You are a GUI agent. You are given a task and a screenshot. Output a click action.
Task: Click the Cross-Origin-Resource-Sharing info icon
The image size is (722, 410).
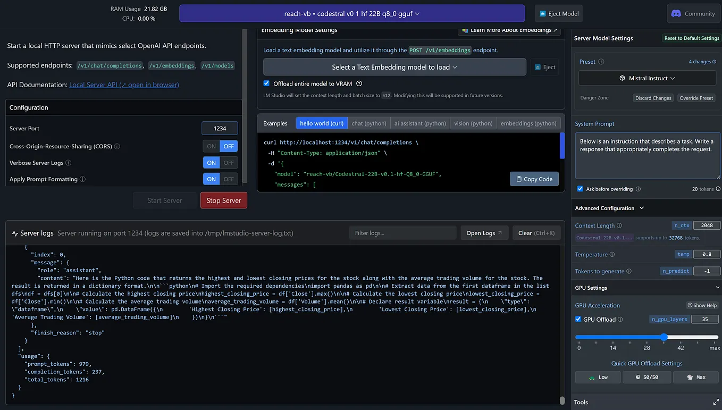click(x=117, y=146)
